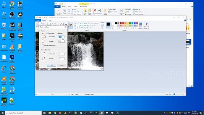Open Firefox from the taskbar

tap(60, 113)
